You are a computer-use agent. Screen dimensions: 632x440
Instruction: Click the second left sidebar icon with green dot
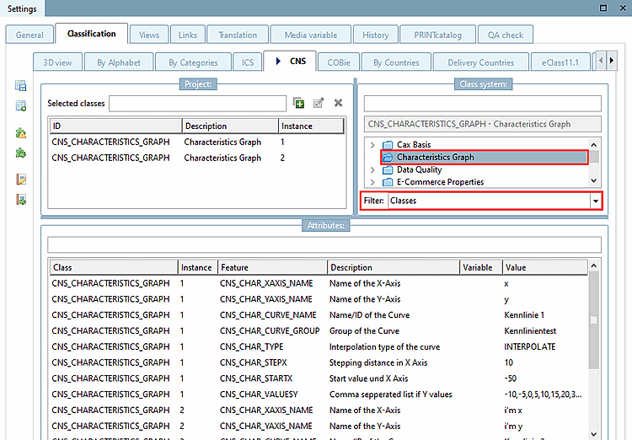[x=21, y=105]
